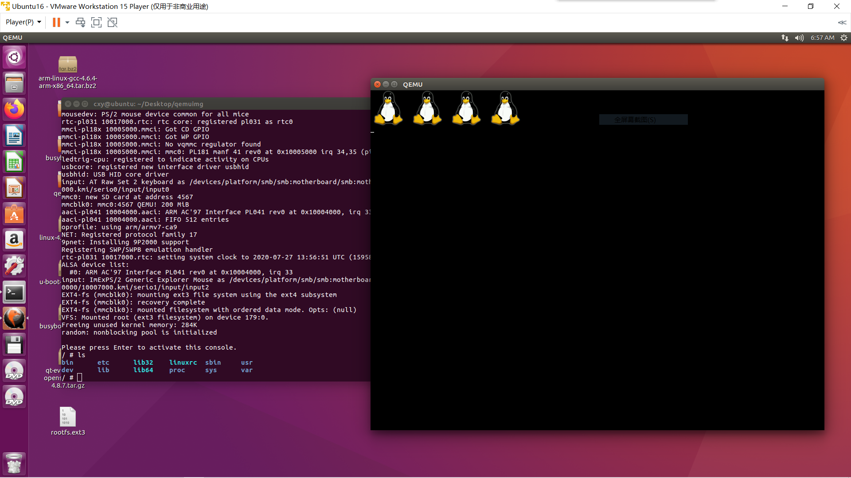Open the Amazon launcher icon
851x478 pixels.
pyautogui.click(x=14, y=240)
